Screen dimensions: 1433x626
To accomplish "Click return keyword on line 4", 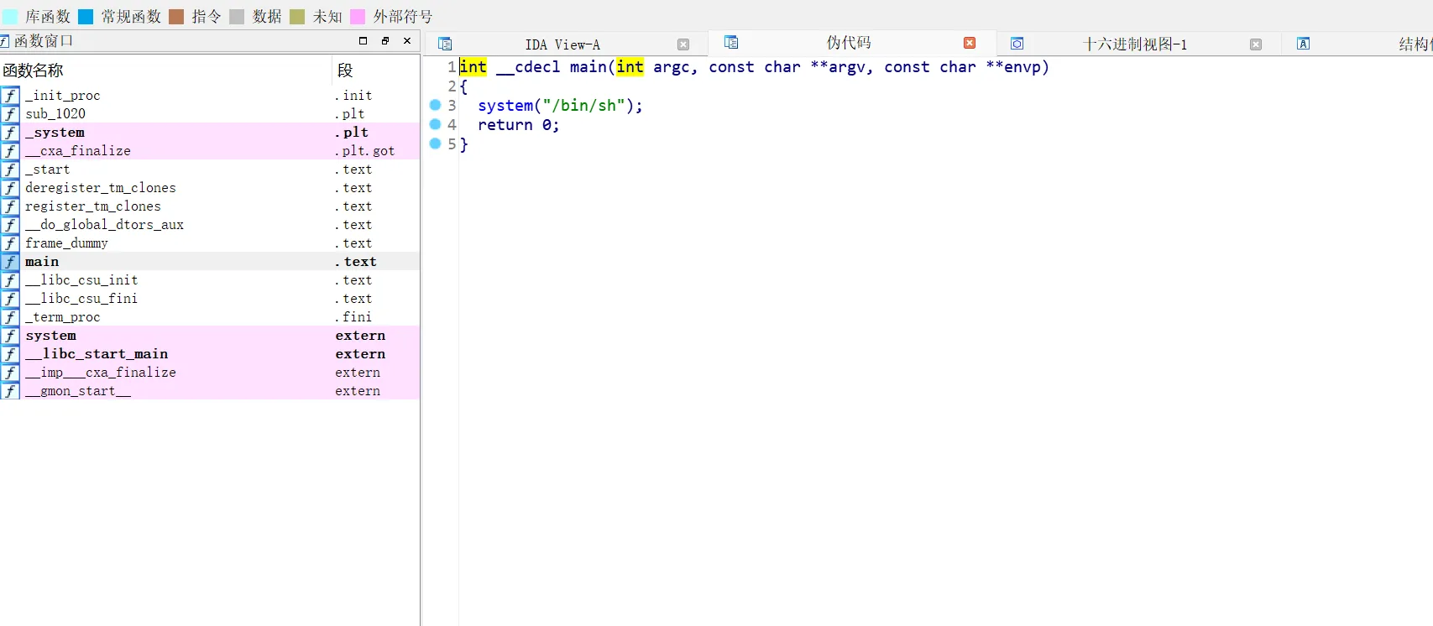I will click(505, 125).
